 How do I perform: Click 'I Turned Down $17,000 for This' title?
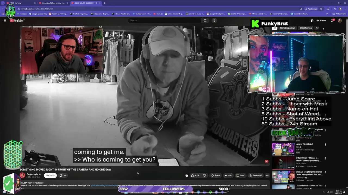(x=309, y=186)
